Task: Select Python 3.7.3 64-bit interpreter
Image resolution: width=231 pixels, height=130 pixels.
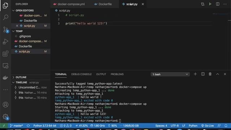Action: [45, 126]
